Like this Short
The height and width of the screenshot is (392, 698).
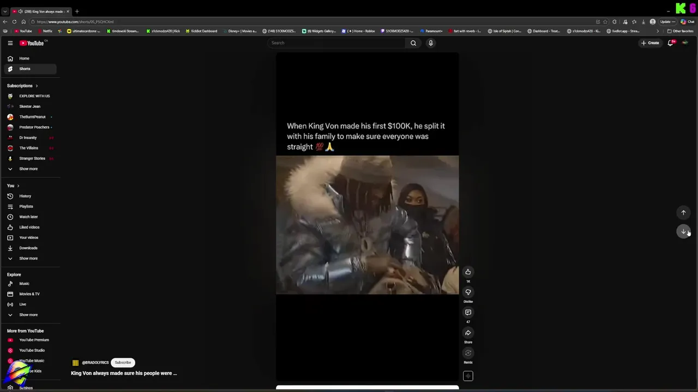coord(468,272)
